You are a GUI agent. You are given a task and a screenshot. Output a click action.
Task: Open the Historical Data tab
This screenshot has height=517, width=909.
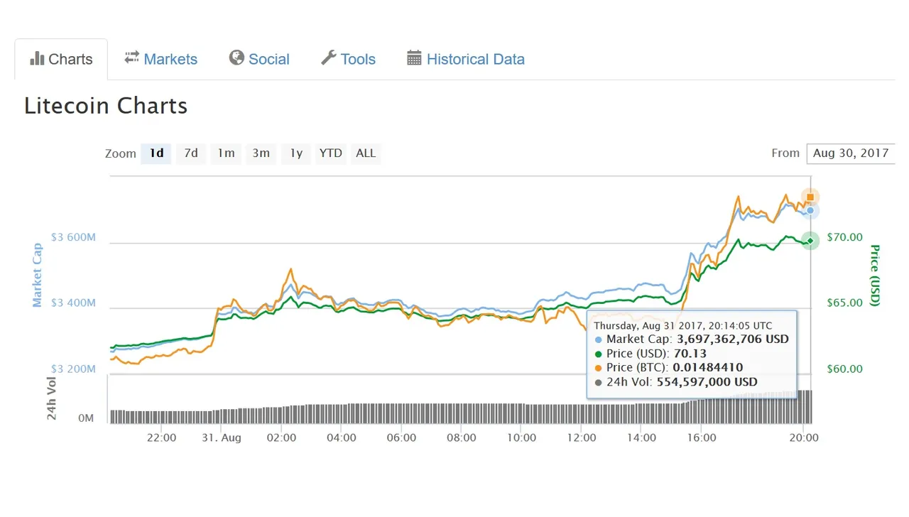[466, 59]
